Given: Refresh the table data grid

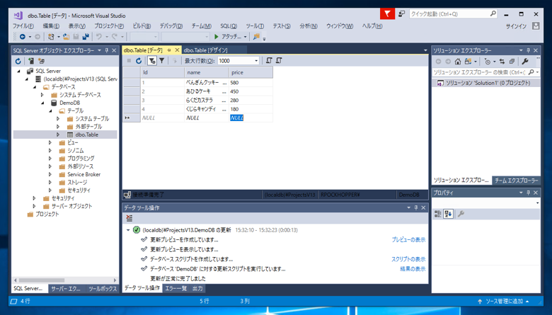Looking at the screenshot, I should (x=139, y=61).
